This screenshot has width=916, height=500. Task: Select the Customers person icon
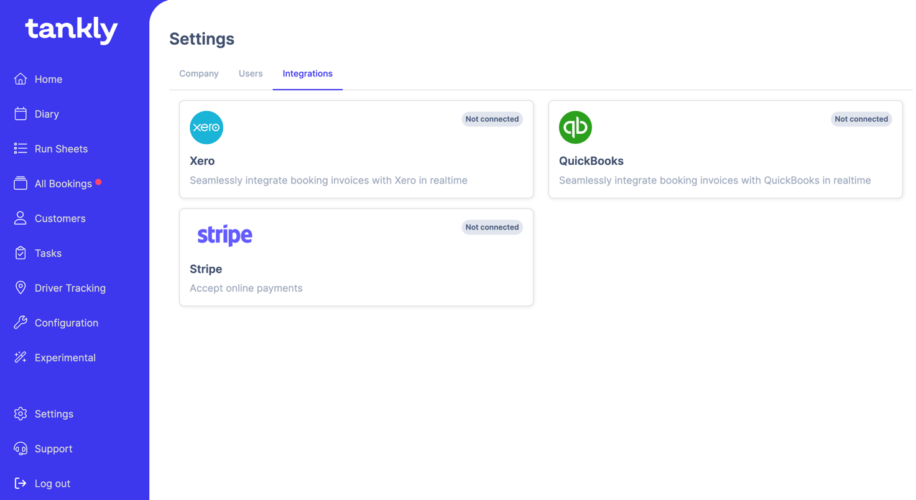[21, 218]
